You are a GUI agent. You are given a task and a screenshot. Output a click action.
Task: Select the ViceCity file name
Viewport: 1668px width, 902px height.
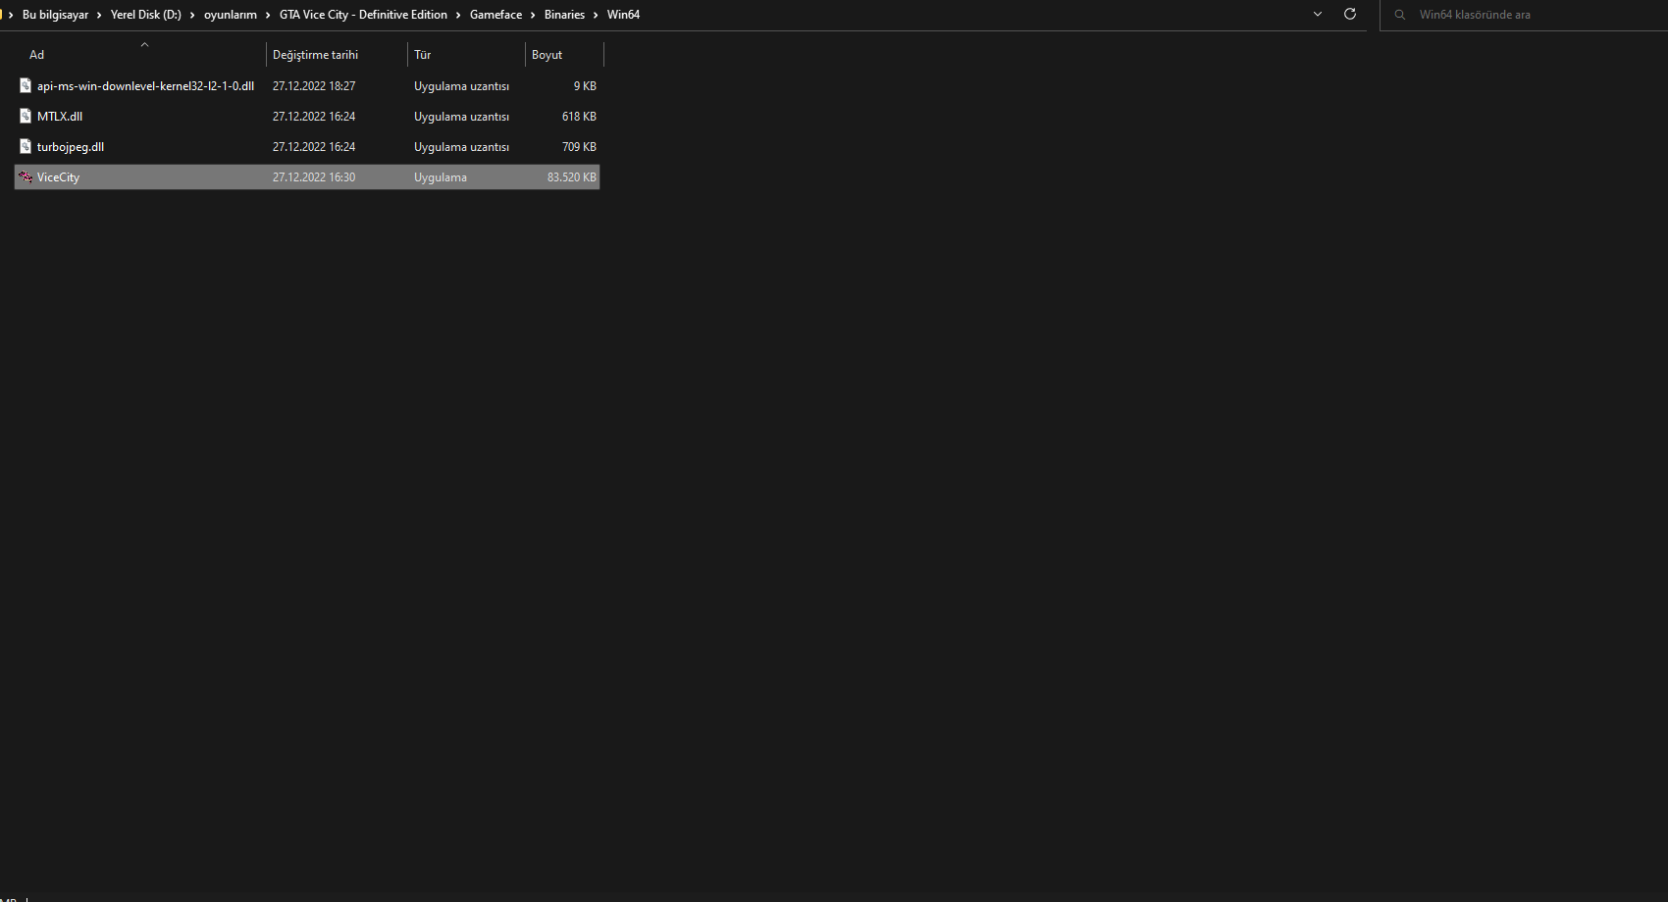coord(58,177)
